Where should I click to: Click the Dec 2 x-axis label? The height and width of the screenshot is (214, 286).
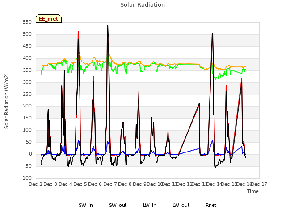[x=36, y=184]
